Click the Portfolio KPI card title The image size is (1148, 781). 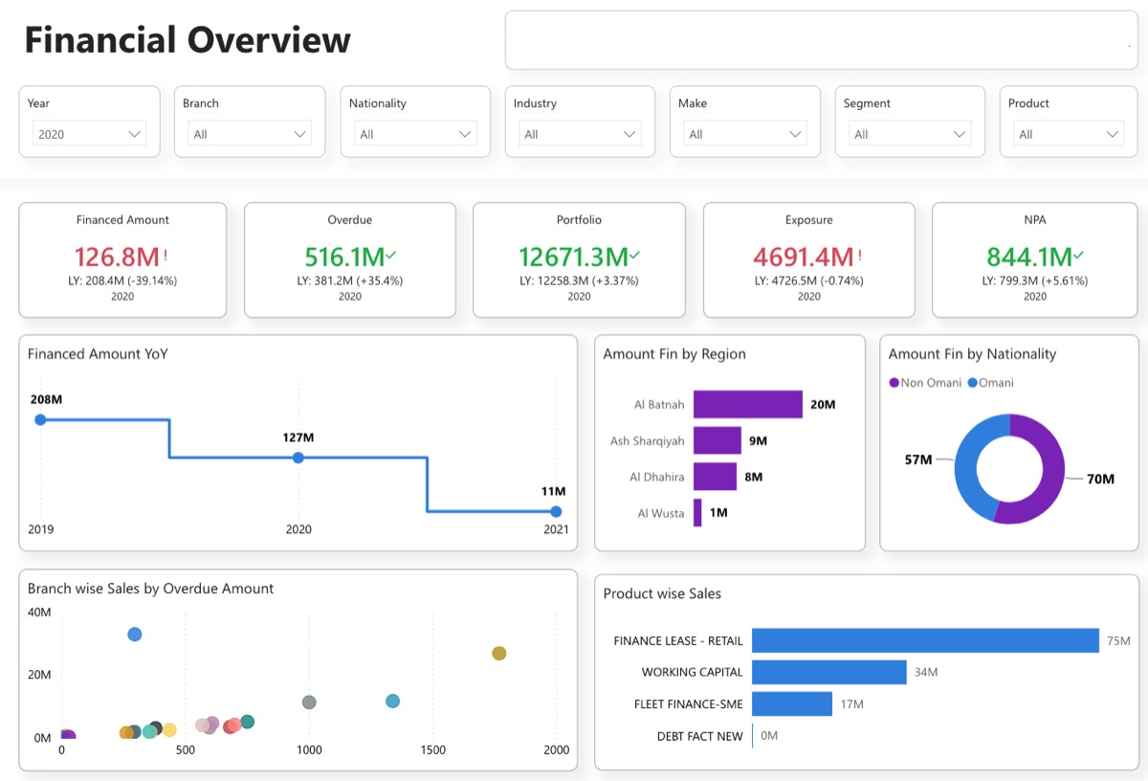pos(580,220)
